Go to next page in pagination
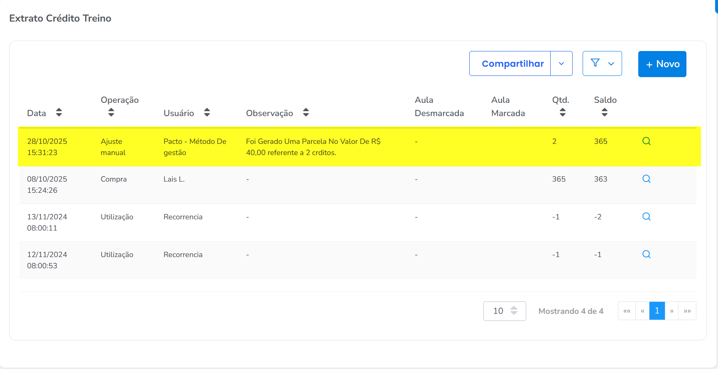Image resolution: width=718 pixels, height=369 pixels. point(671,311)
